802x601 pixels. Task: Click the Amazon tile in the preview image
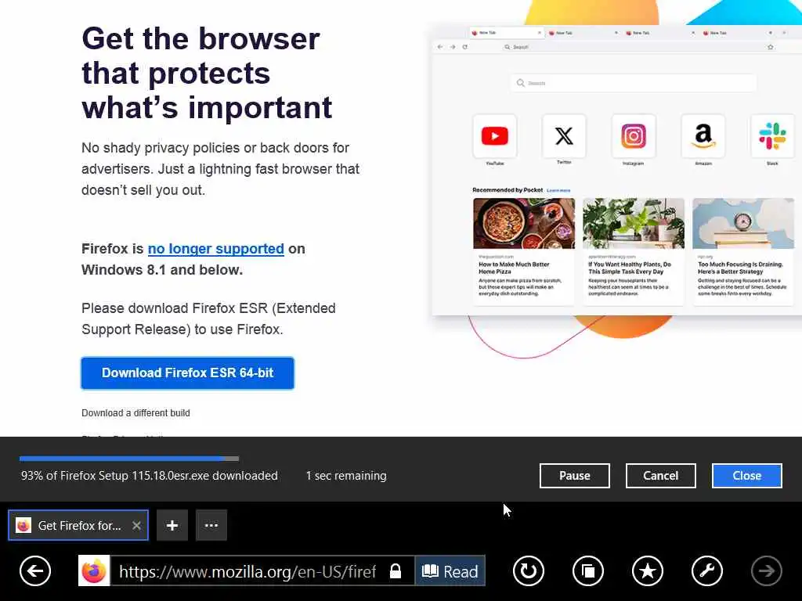point(703,136)
